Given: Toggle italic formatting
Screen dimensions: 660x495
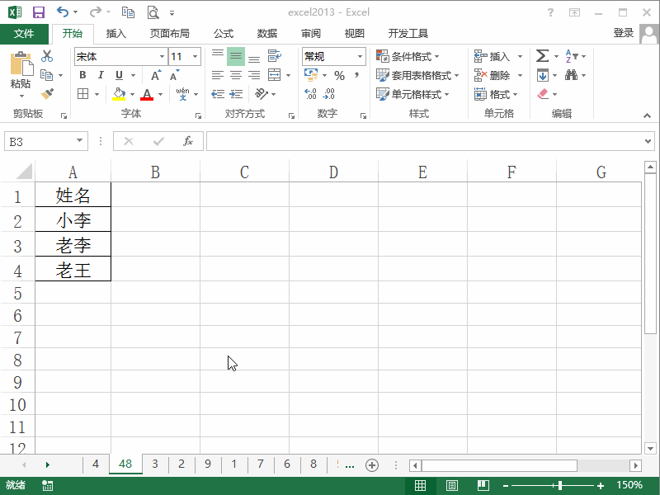Looking at the screenshot, I should (100, 75).
